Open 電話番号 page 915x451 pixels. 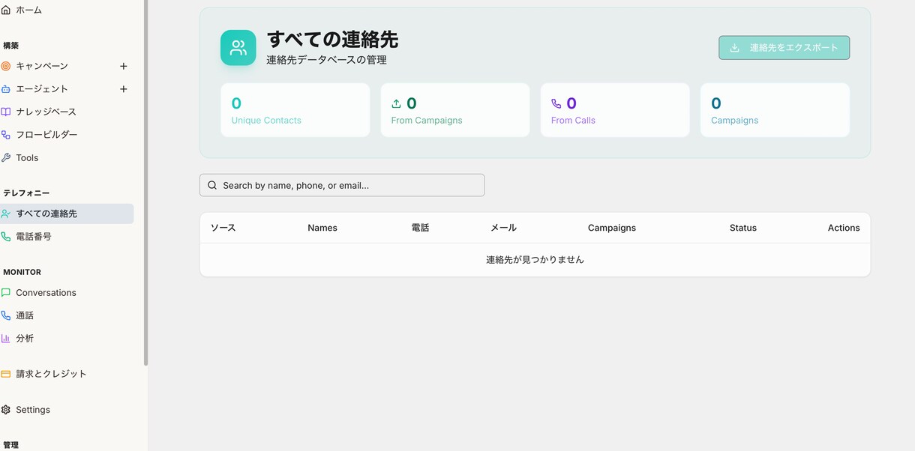click(34, 237)
